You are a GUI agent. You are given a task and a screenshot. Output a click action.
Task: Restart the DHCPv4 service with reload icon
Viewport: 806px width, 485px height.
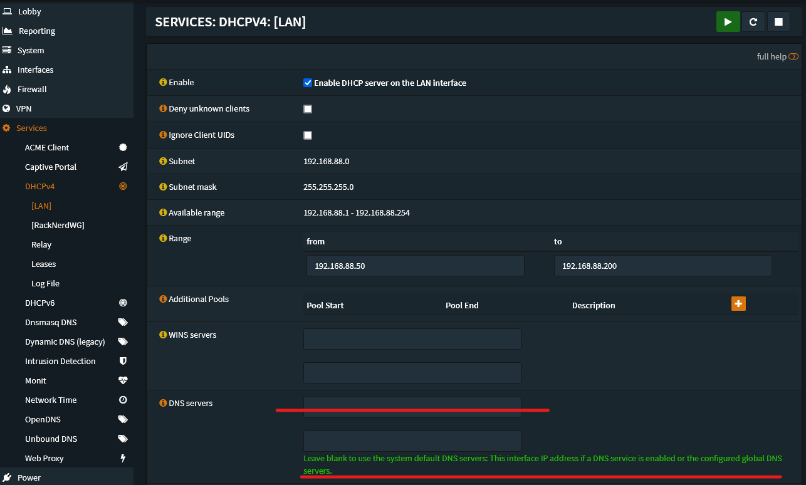753,21
